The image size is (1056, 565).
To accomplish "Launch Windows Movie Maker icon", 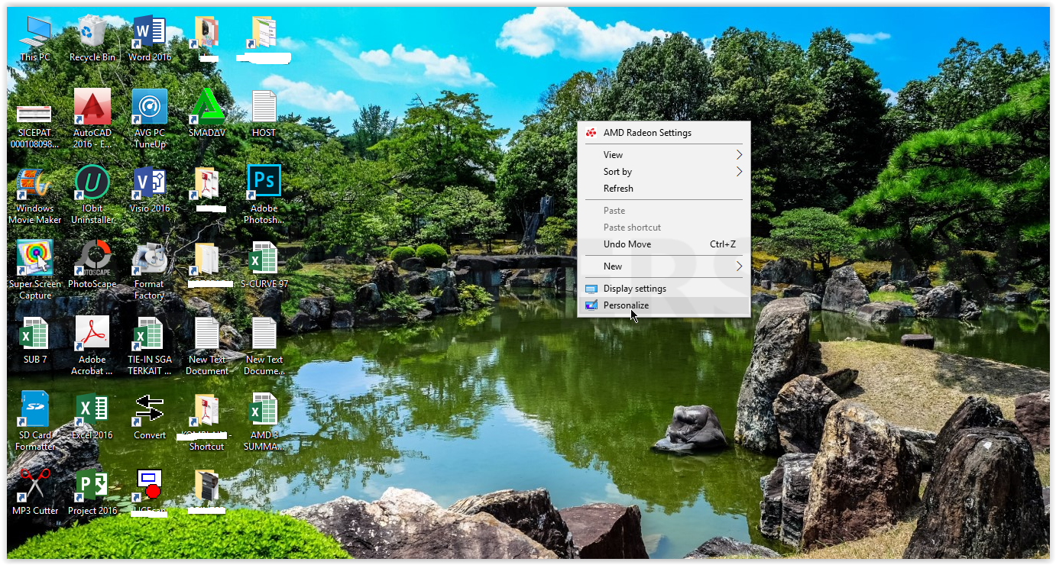I will (35, 195).
